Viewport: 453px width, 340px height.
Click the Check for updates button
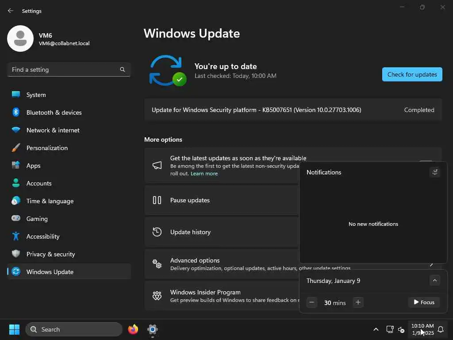click(412, 74)
